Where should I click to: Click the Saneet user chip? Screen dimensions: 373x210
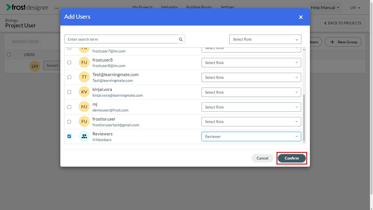[52, 65]
